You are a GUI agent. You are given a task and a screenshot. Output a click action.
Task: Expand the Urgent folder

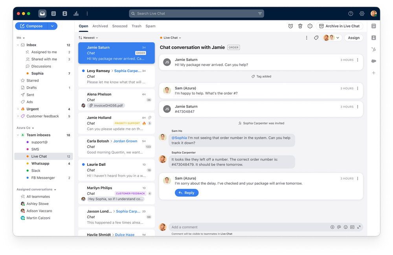18,109
